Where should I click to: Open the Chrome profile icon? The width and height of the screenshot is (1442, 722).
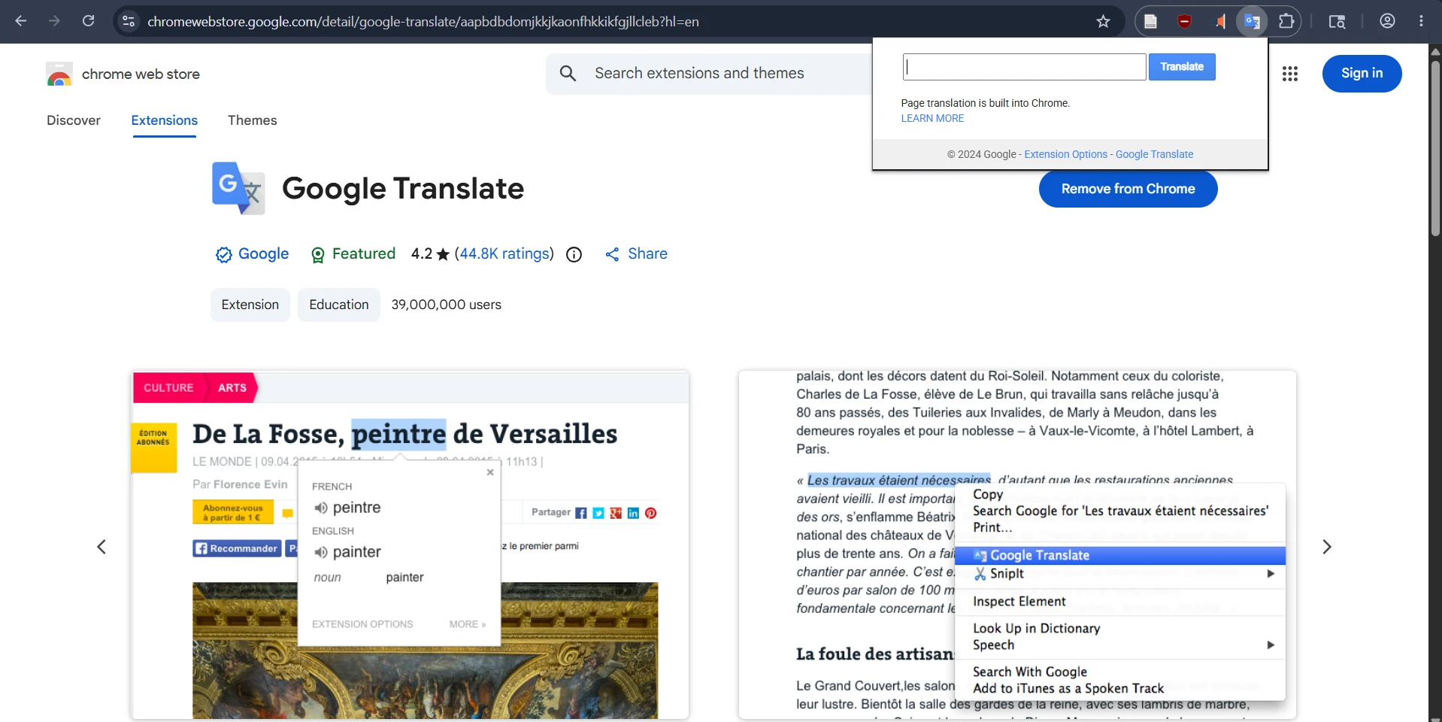(1387, 21)
